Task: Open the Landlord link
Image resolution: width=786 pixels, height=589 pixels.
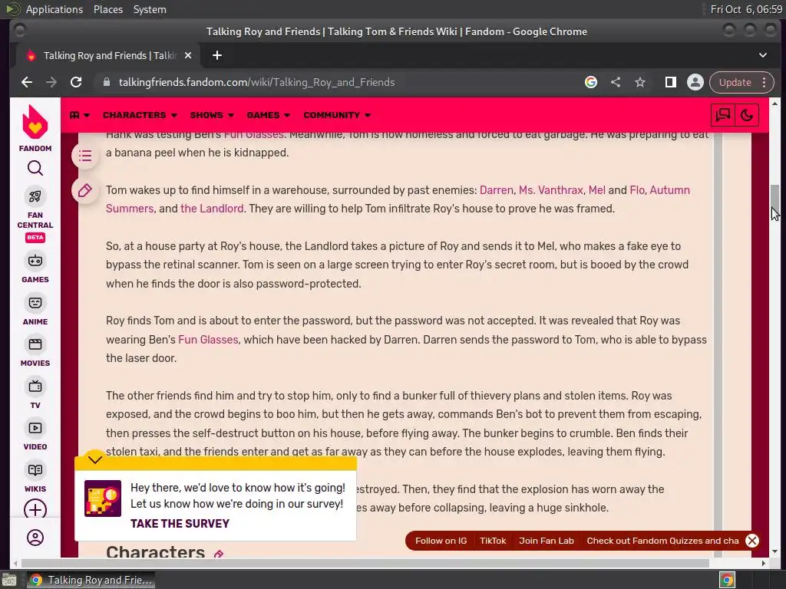Action: coord(212,209)
